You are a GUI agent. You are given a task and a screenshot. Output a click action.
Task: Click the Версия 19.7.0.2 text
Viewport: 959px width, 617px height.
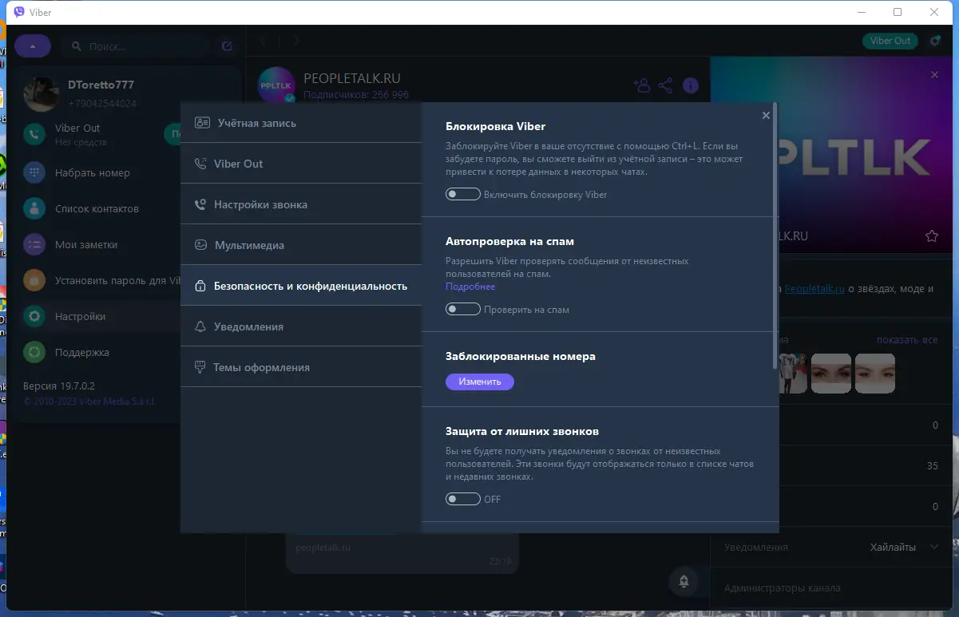click(x=59, y=385)
